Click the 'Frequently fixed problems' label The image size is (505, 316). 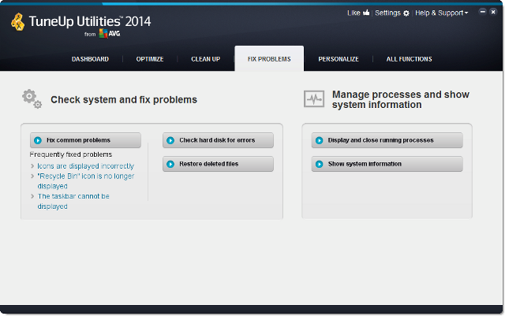click(x=71, y=154)
